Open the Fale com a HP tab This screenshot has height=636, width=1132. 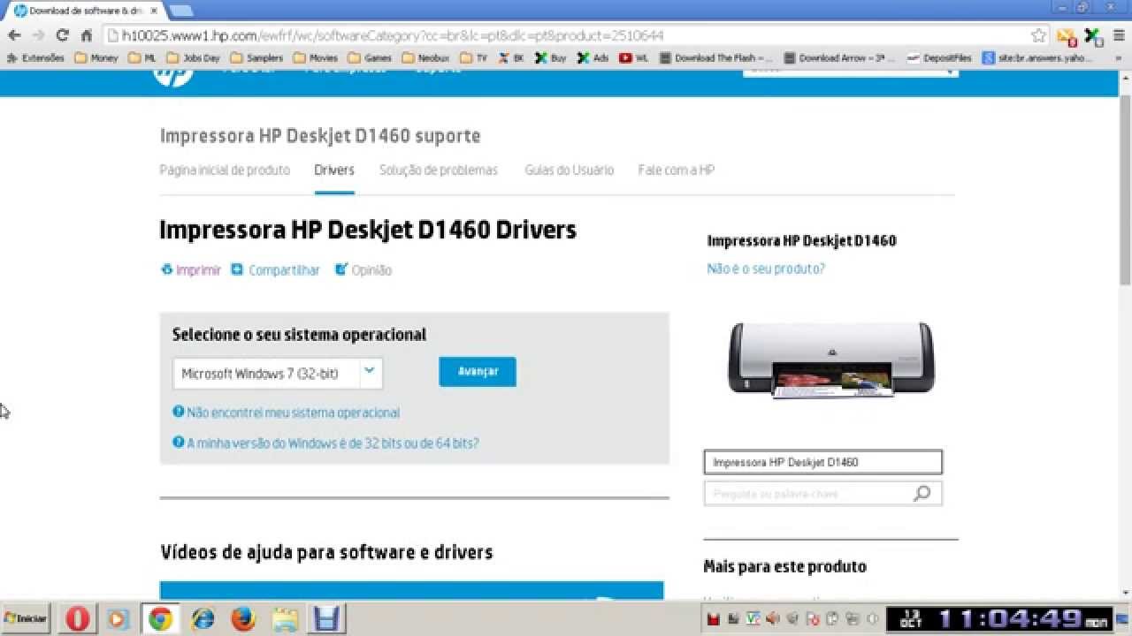(x=677, y=170)
